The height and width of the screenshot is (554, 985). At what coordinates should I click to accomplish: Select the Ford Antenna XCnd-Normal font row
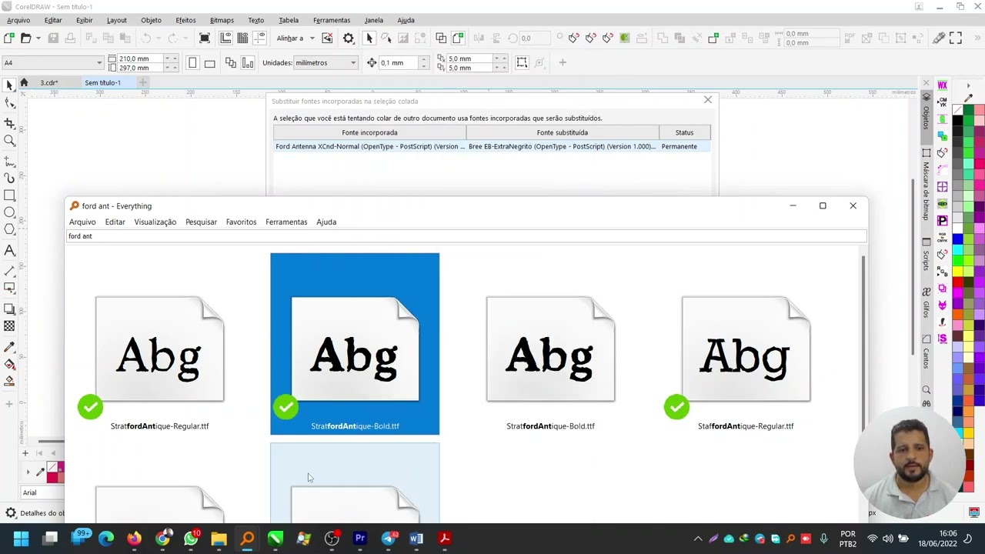click(492, 146)
